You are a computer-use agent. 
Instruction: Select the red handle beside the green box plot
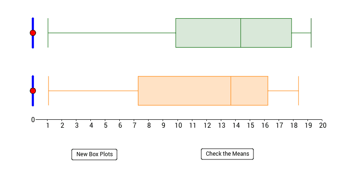pyautogui.click(x=33, y=33)
